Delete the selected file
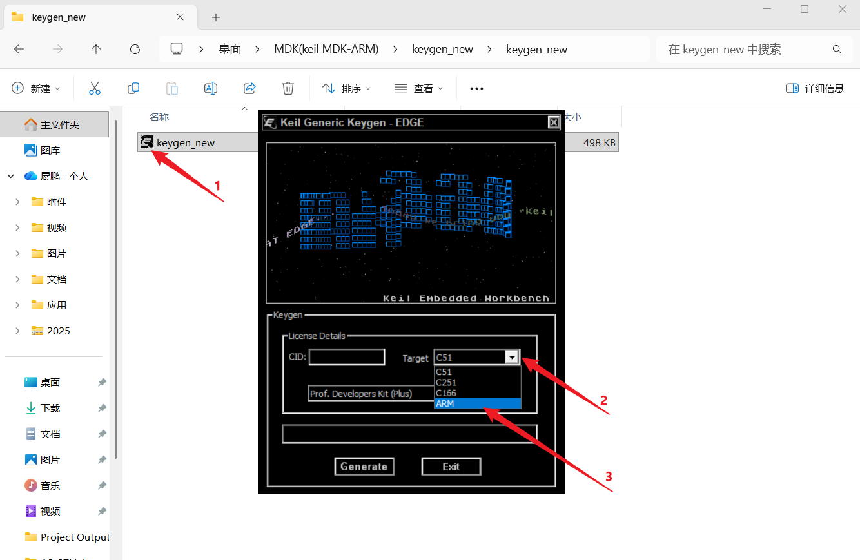The height and width of the screenshot is (560, 860). [288, 88]
